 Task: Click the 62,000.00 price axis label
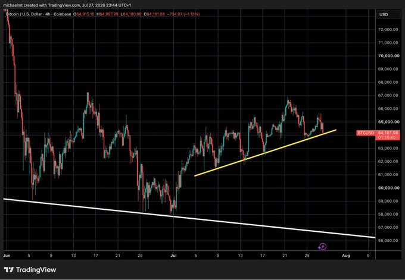(389, 161)
